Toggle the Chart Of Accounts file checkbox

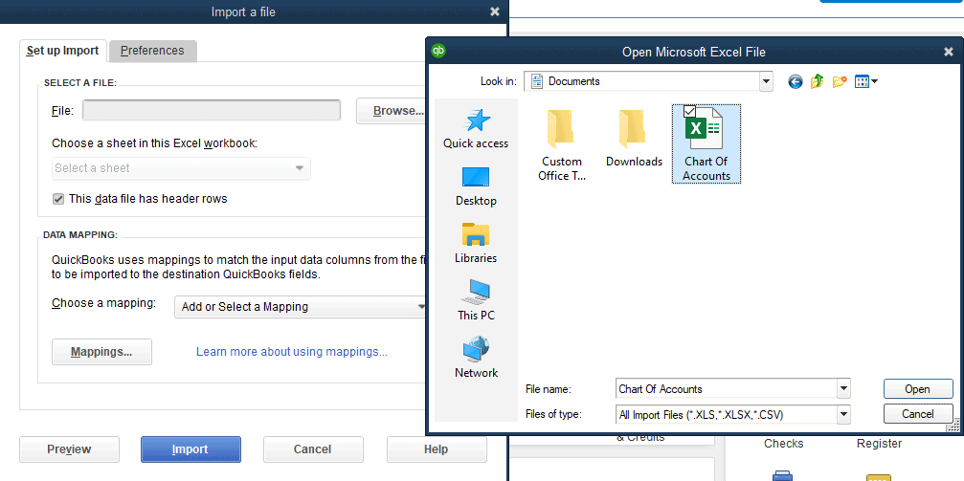click(x=689, y=111)
